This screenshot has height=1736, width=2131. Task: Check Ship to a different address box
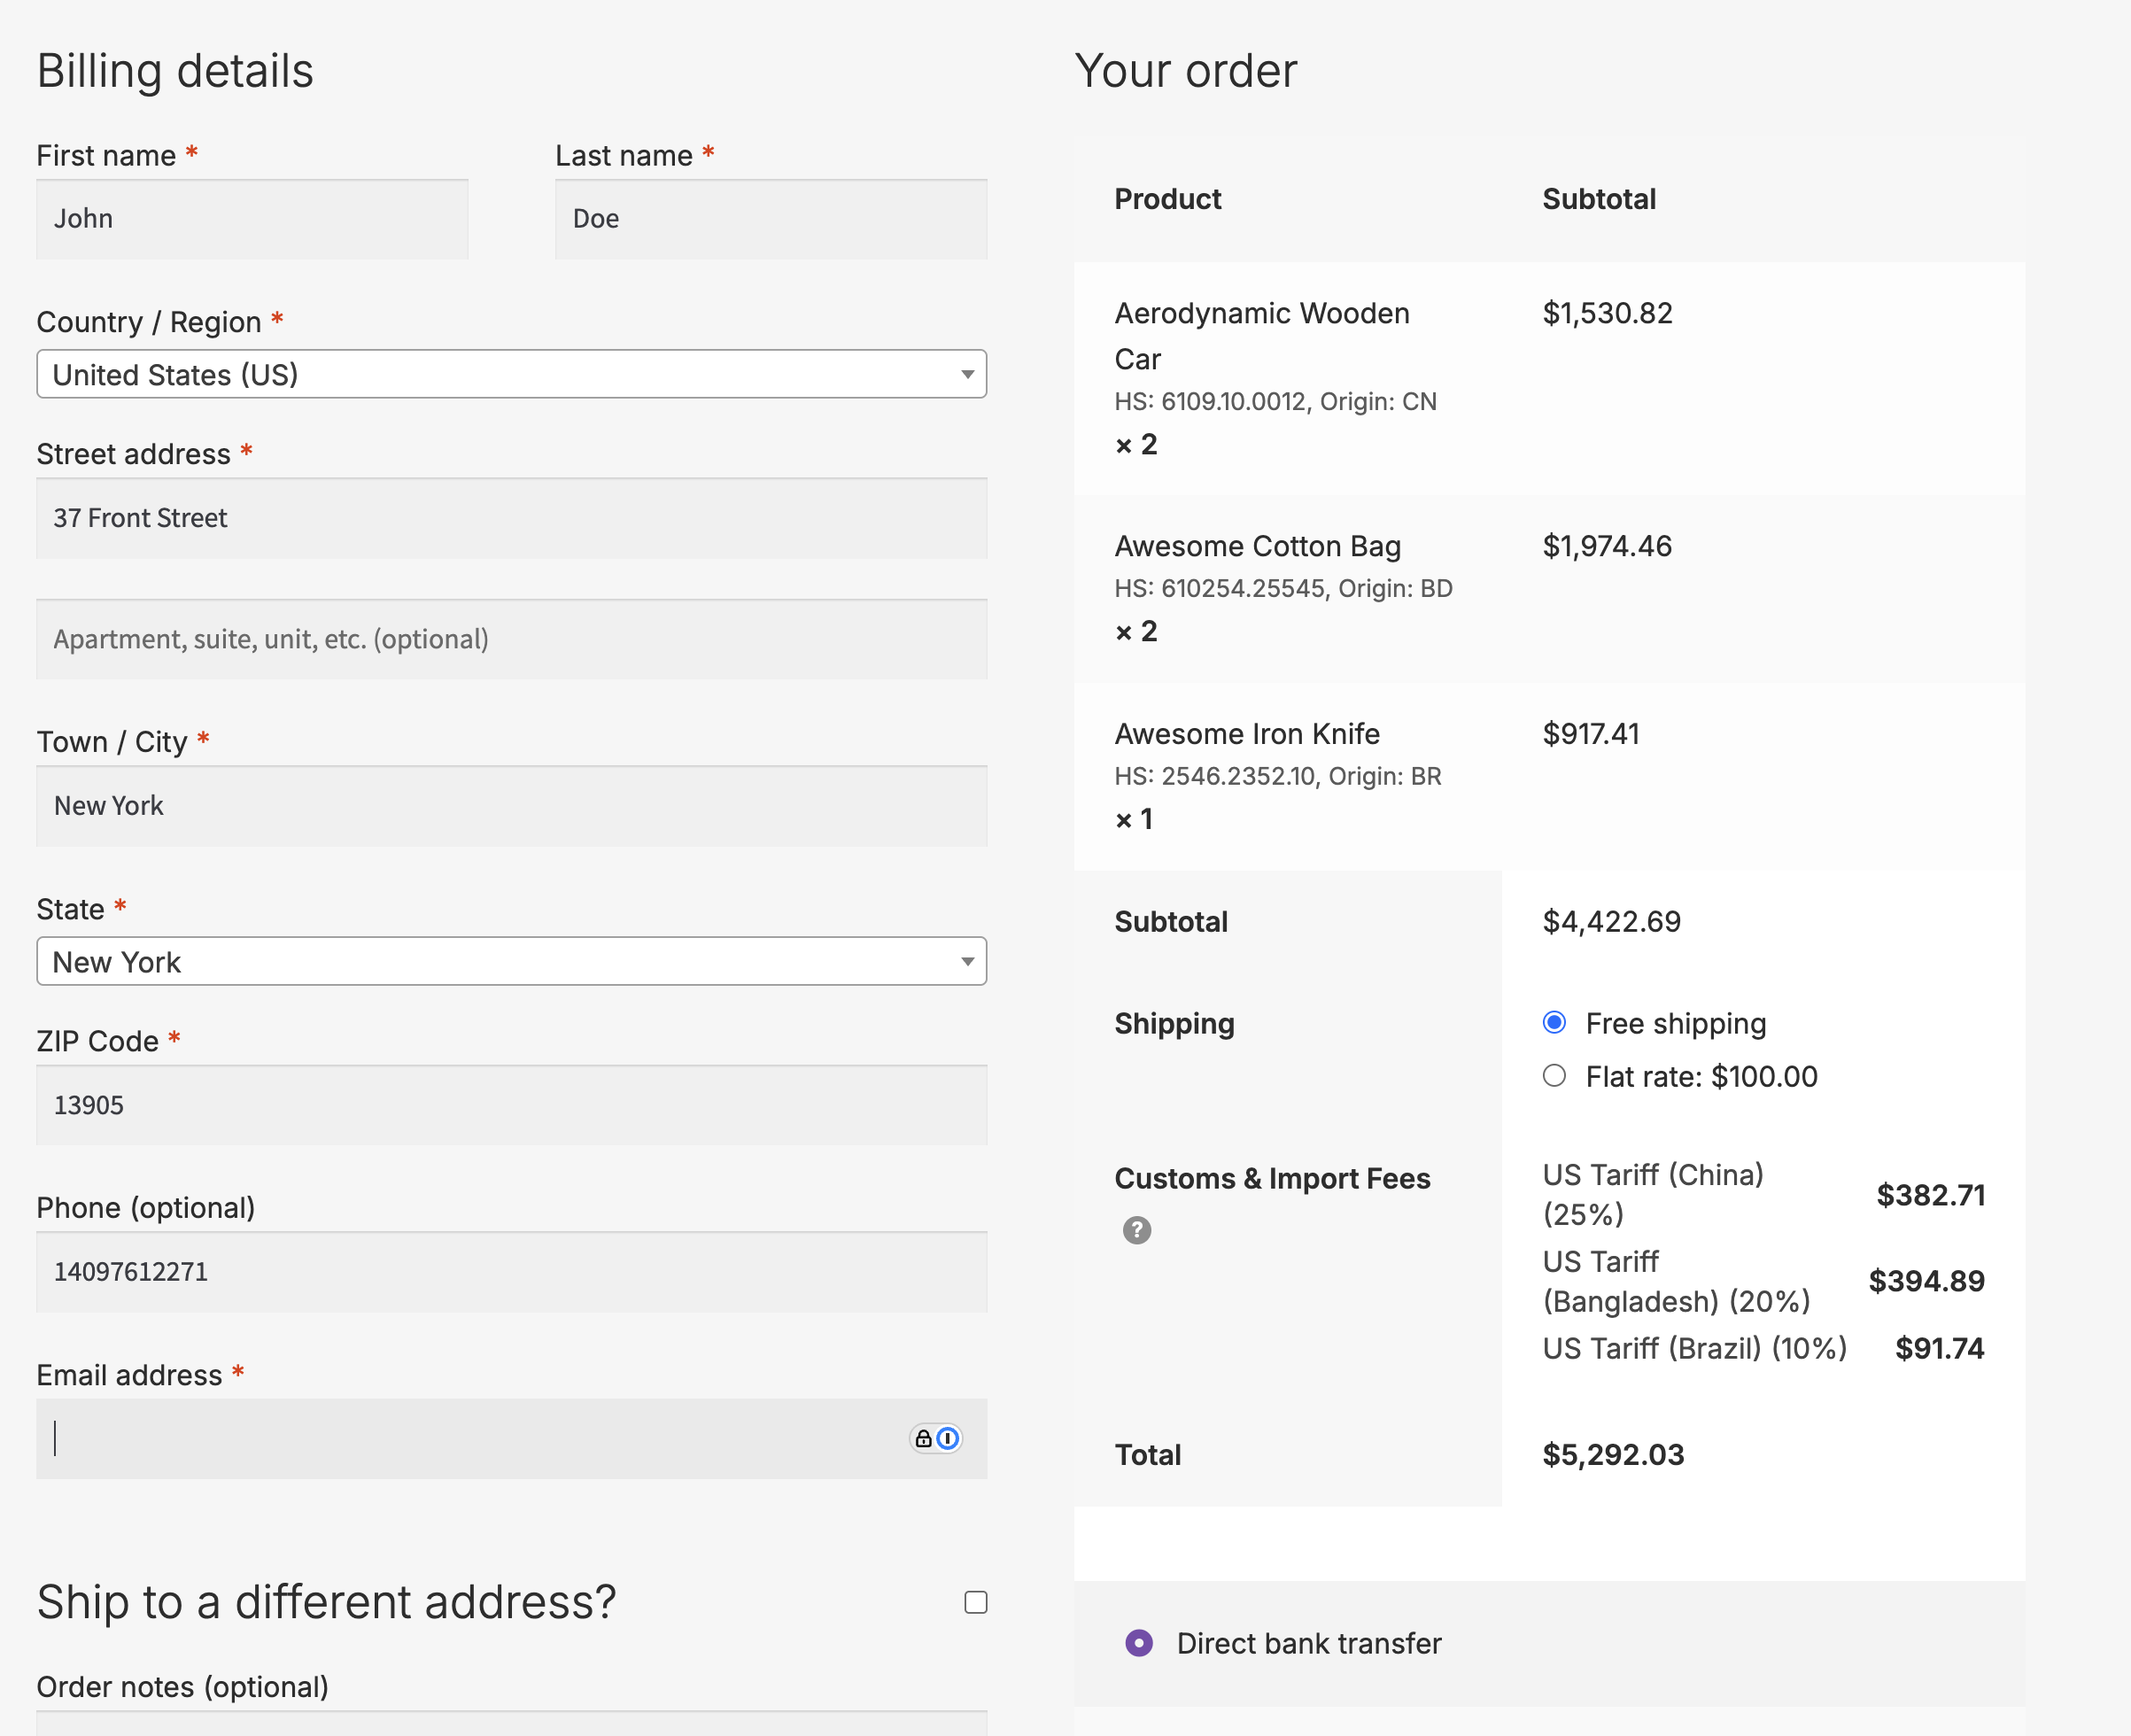pos(975,1602)
